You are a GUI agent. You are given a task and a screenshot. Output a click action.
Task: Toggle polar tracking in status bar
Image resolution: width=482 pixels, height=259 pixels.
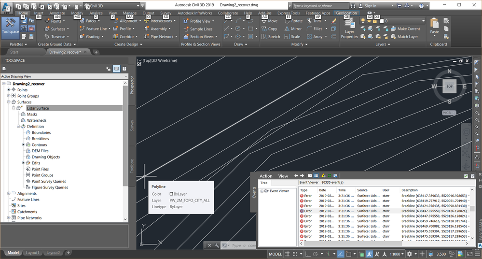pos(316,254)
